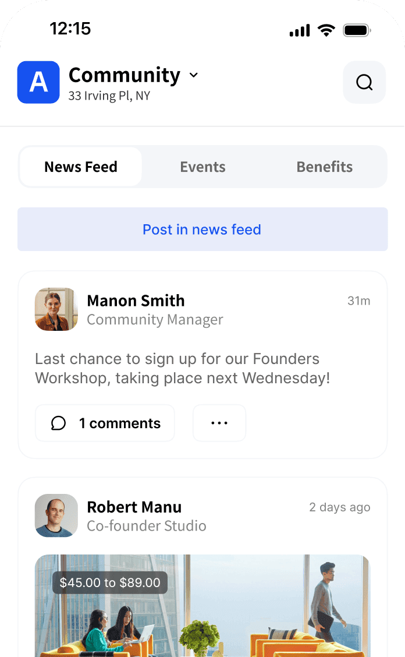Expand options via the ellipsis expander below Manon's post
The height and width of the screenshot is (657, 405).
coord(219,423)
